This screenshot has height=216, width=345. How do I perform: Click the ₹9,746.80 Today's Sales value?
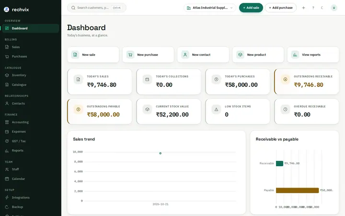click(102, 85)
